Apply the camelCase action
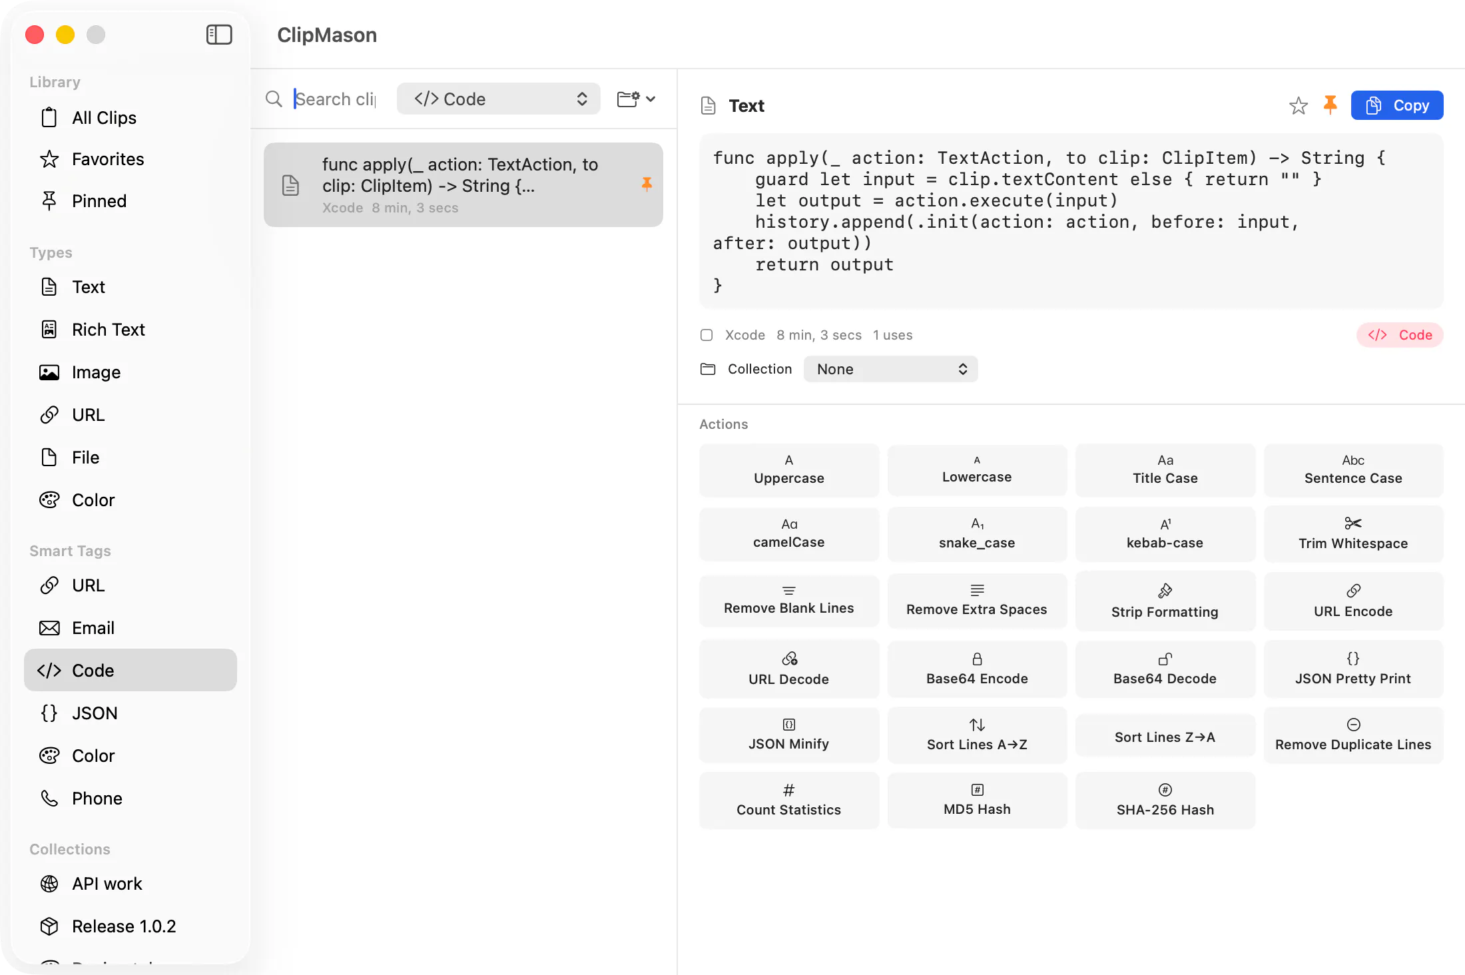The height and width of the screenshot is (975, 1465). (789, 534)
